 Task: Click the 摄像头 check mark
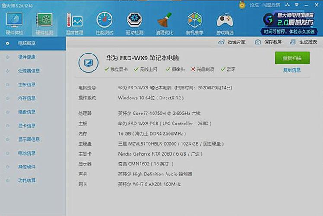click(168, 69)
